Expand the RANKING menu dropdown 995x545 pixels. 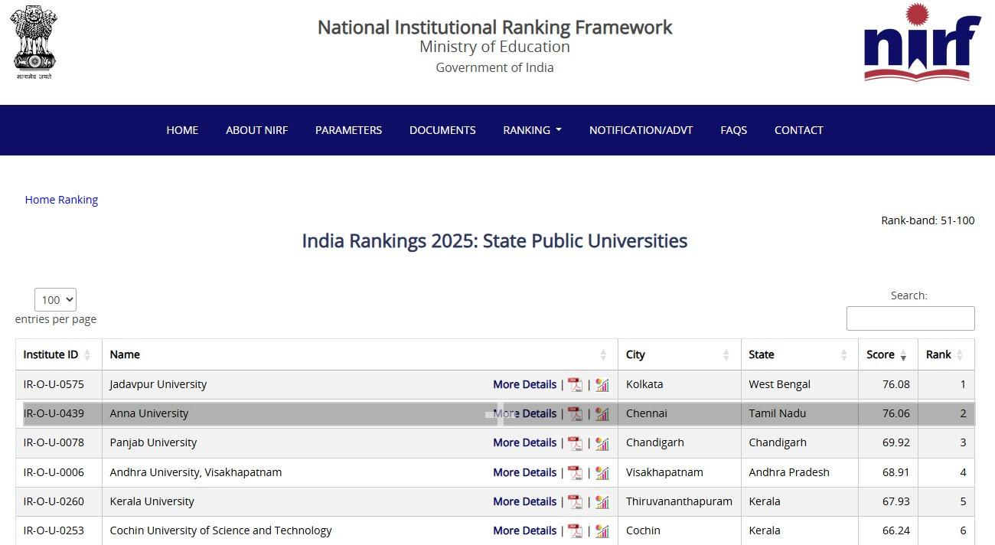pos(532,130)
